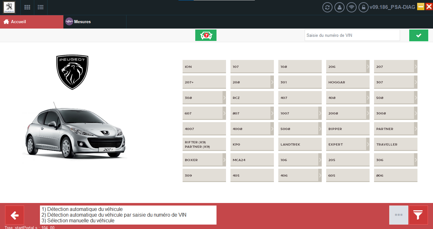The height and width of the screenshot is (229, 433).
Task: Open the filter funnel button
Action: [x=418, y=215]
